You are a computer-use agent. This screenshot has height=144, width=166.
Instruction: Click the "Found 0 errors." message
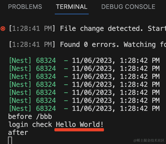point(90,44)
